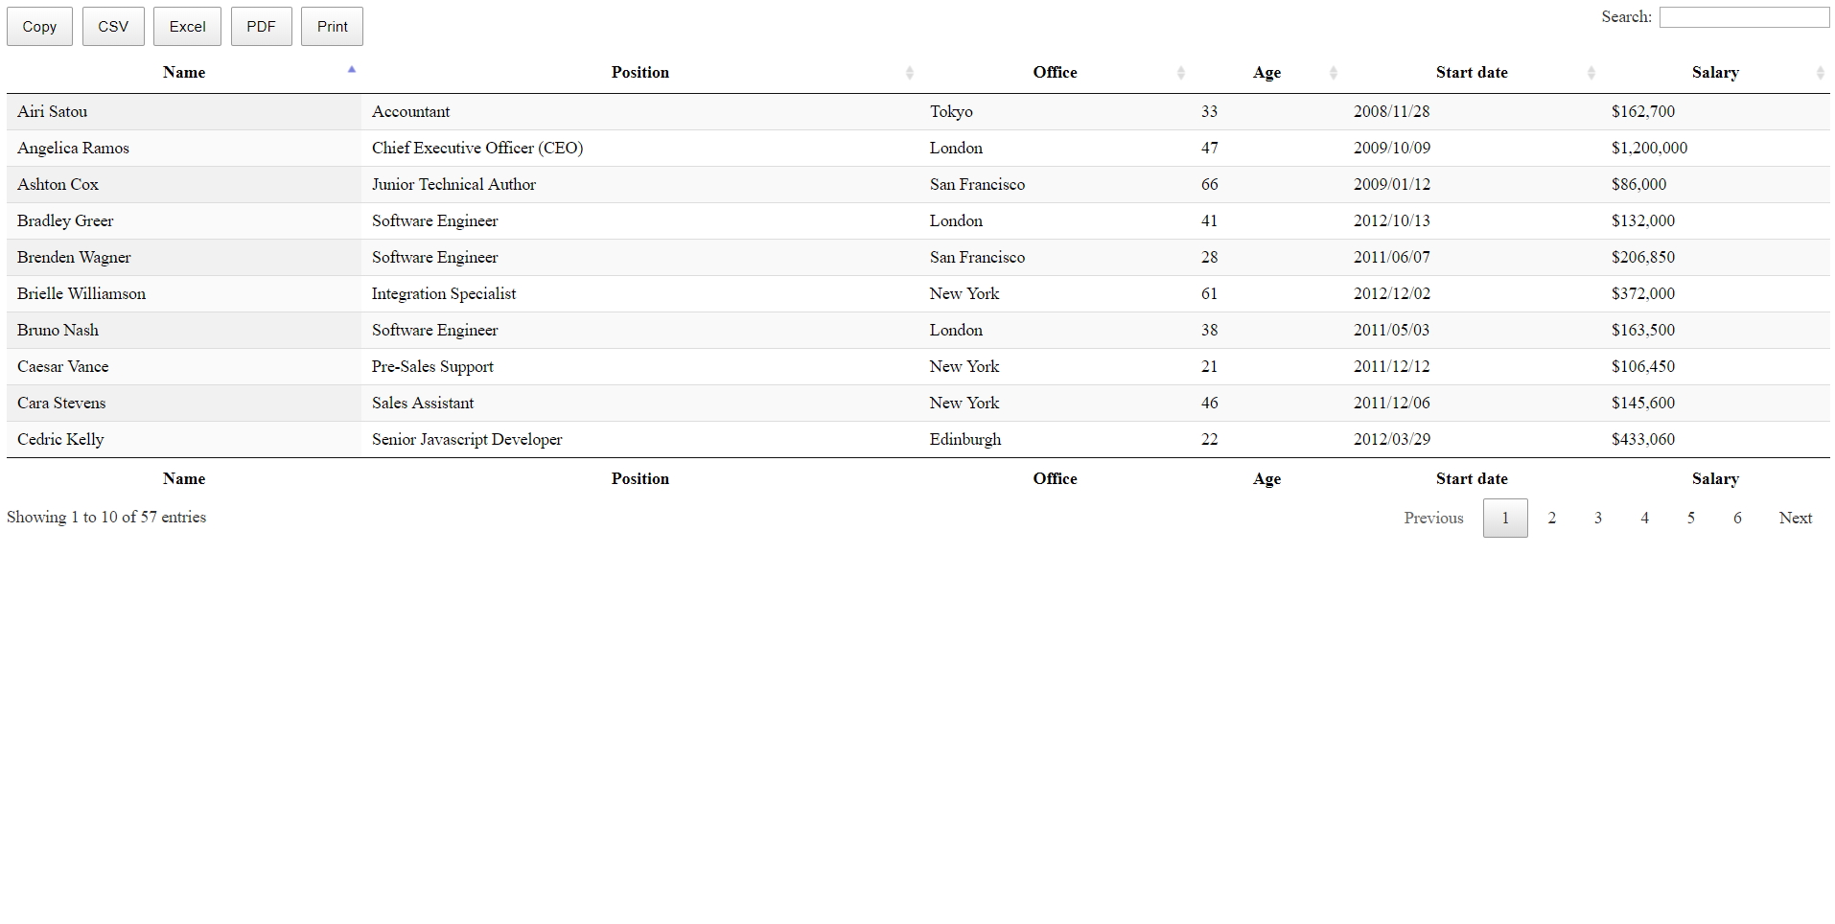Jump to page 4 of results

point(1645,518)
